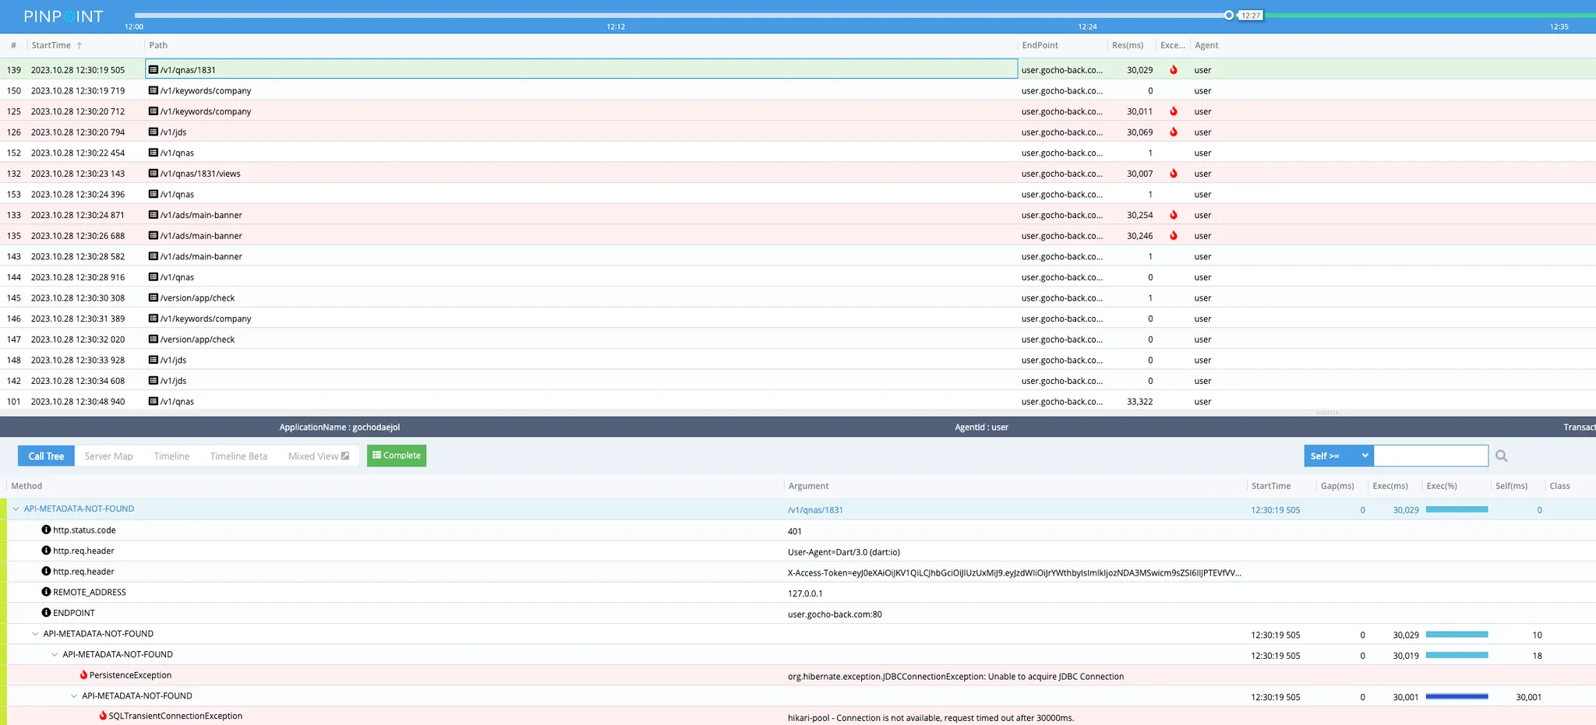Click the magnifier search icon in call tree
The height and width of the screenshot is (725, 1596).
[1501, 456]
